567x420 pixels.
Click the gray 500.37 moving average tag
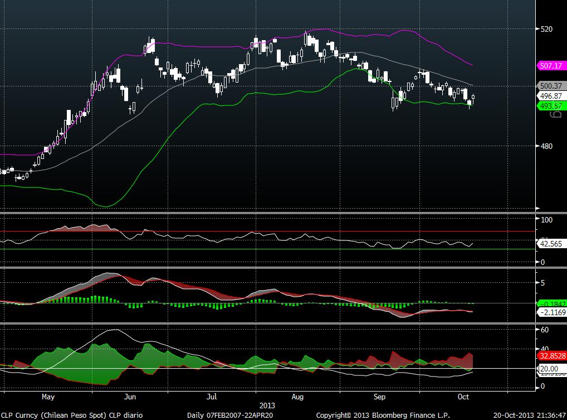(551, 86)
